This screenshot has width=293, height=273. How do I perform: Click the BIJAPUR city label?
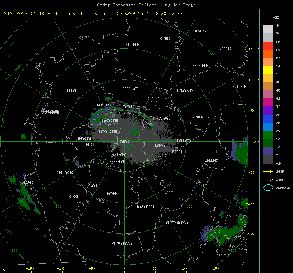(x=132, y=45)
